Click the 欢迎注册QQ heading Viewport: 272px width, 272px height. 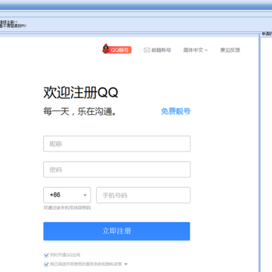pos(81,93)
